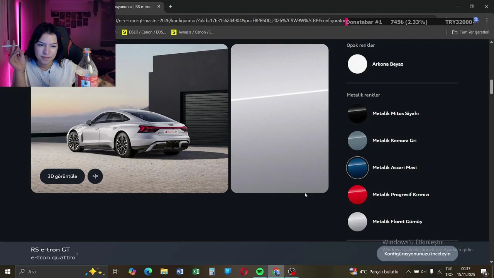Click Konfigürasyonunuzu inceleyin button
Image resolution: width=494 pixels, height=278 pixels.
pyautogui.click(x=417, y=254)
